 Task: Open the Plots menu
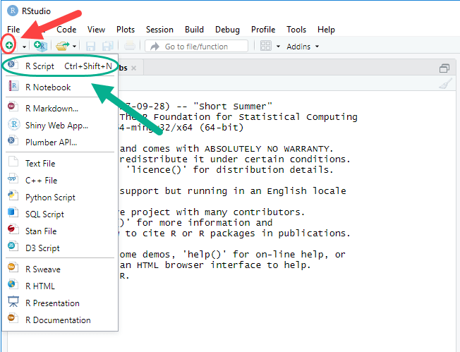click(126, 30)
